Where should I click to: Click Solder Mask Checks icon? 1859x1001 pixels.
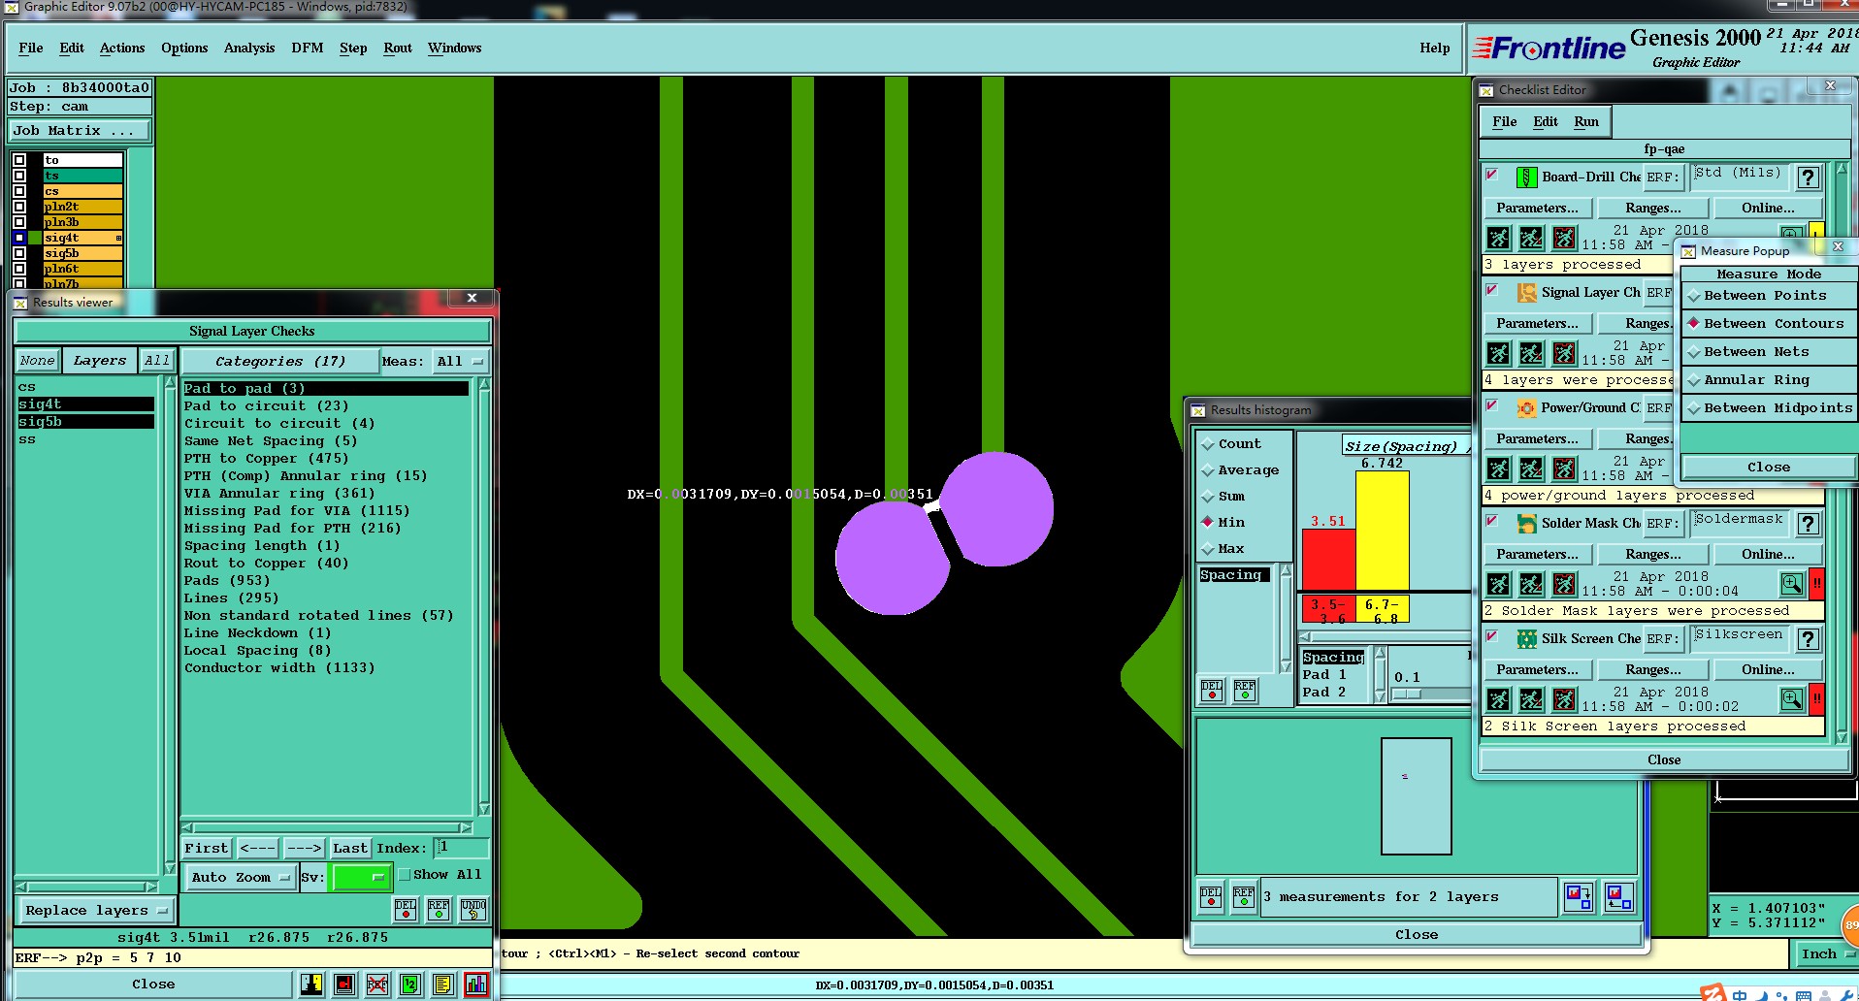pos(1526,523)
